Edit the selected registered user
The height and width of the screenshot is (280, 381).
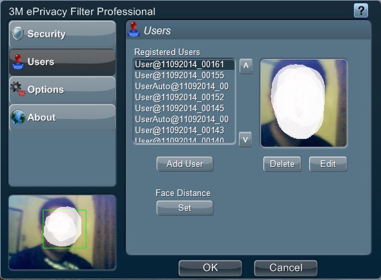[x=328, y=164]
